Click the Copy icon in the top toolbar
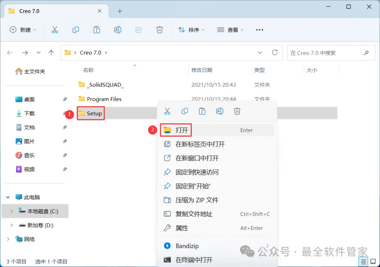380x267 pixels. coord(76,30)
